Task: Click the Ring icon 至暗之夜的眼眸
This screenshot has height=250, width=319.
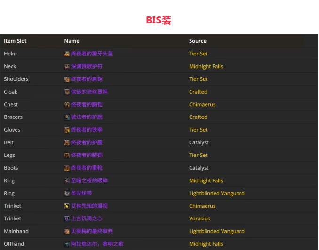Action: [x=67, y=180]
